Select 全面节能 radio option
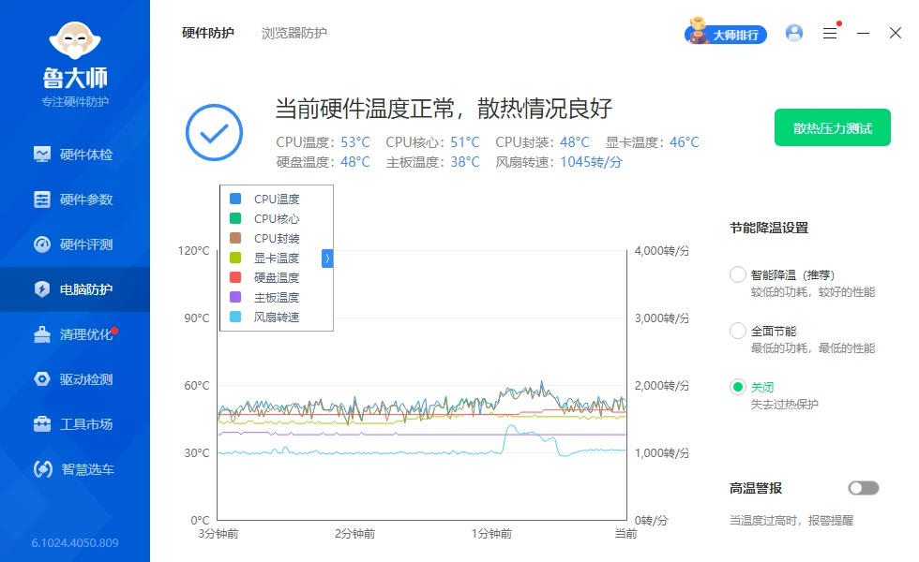Viewport: 919px width, 562px height. pyautogui.click(x=737, y=331)
